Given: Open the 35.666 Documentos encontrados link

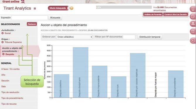Looking at the screenshot, I should pyautogui.click(x=165, y=9).
